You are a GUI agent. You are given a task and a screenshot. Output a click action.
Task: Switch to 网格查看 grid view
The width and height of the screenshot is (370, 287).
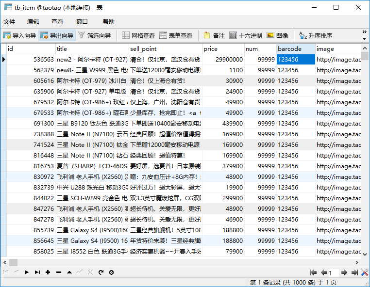point(138,35)
